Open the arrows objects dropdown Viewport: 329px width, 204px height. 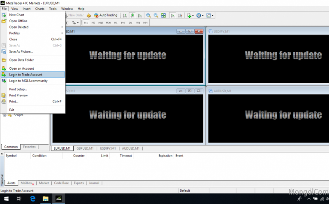[75, 23]
